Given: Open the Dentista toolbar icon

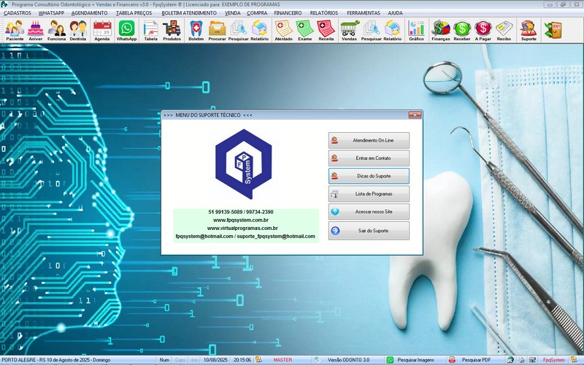Looking at the screenshot, I should coord(78,30).
